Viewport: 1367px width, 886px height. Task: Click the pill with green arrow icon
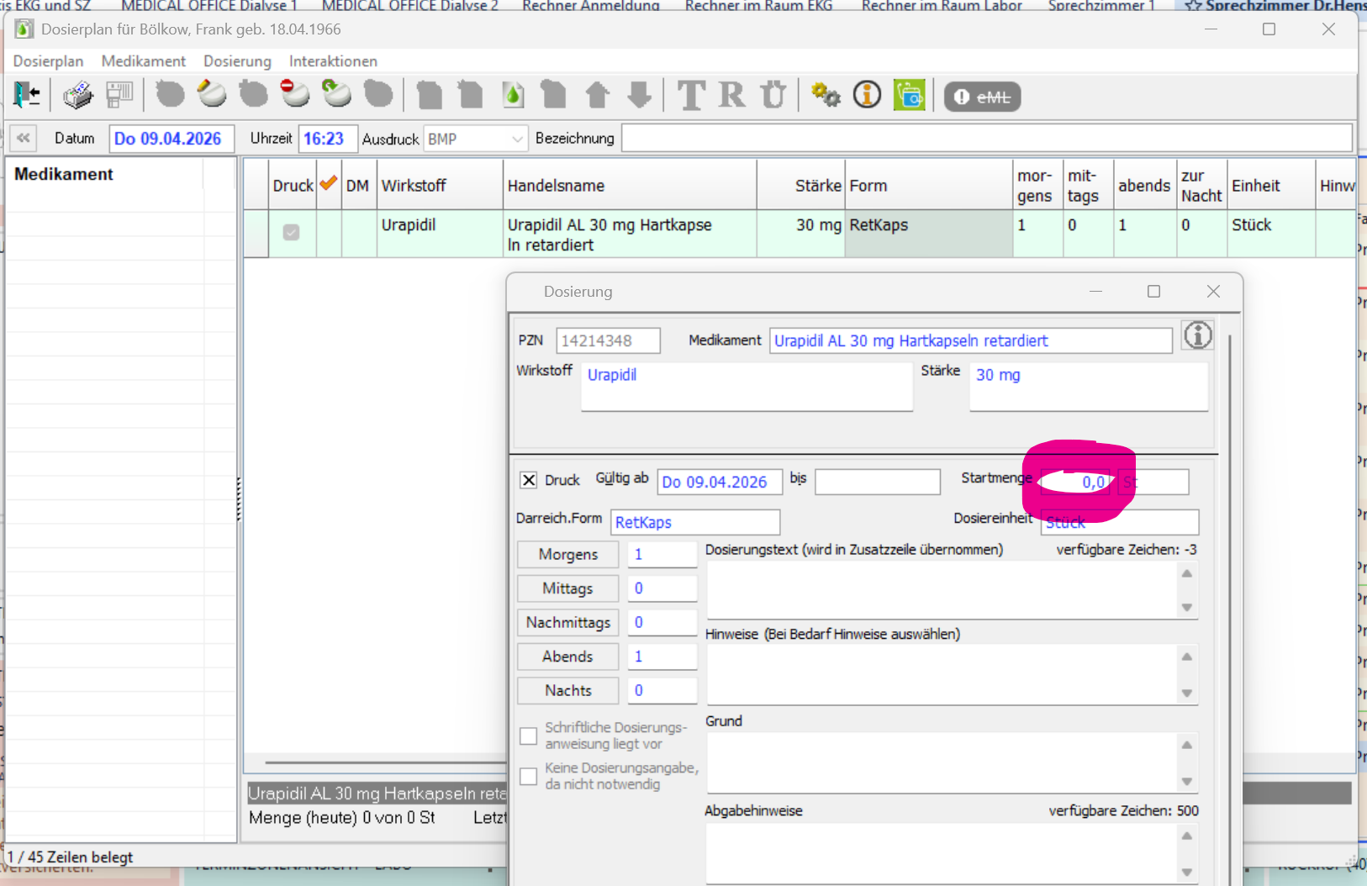pyautogui.click(x=336, y=94)
